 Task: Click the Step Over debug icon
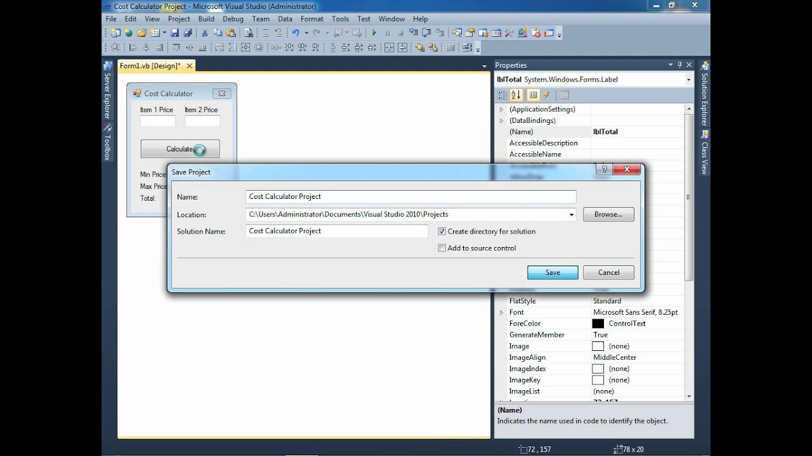coord(426,33)
